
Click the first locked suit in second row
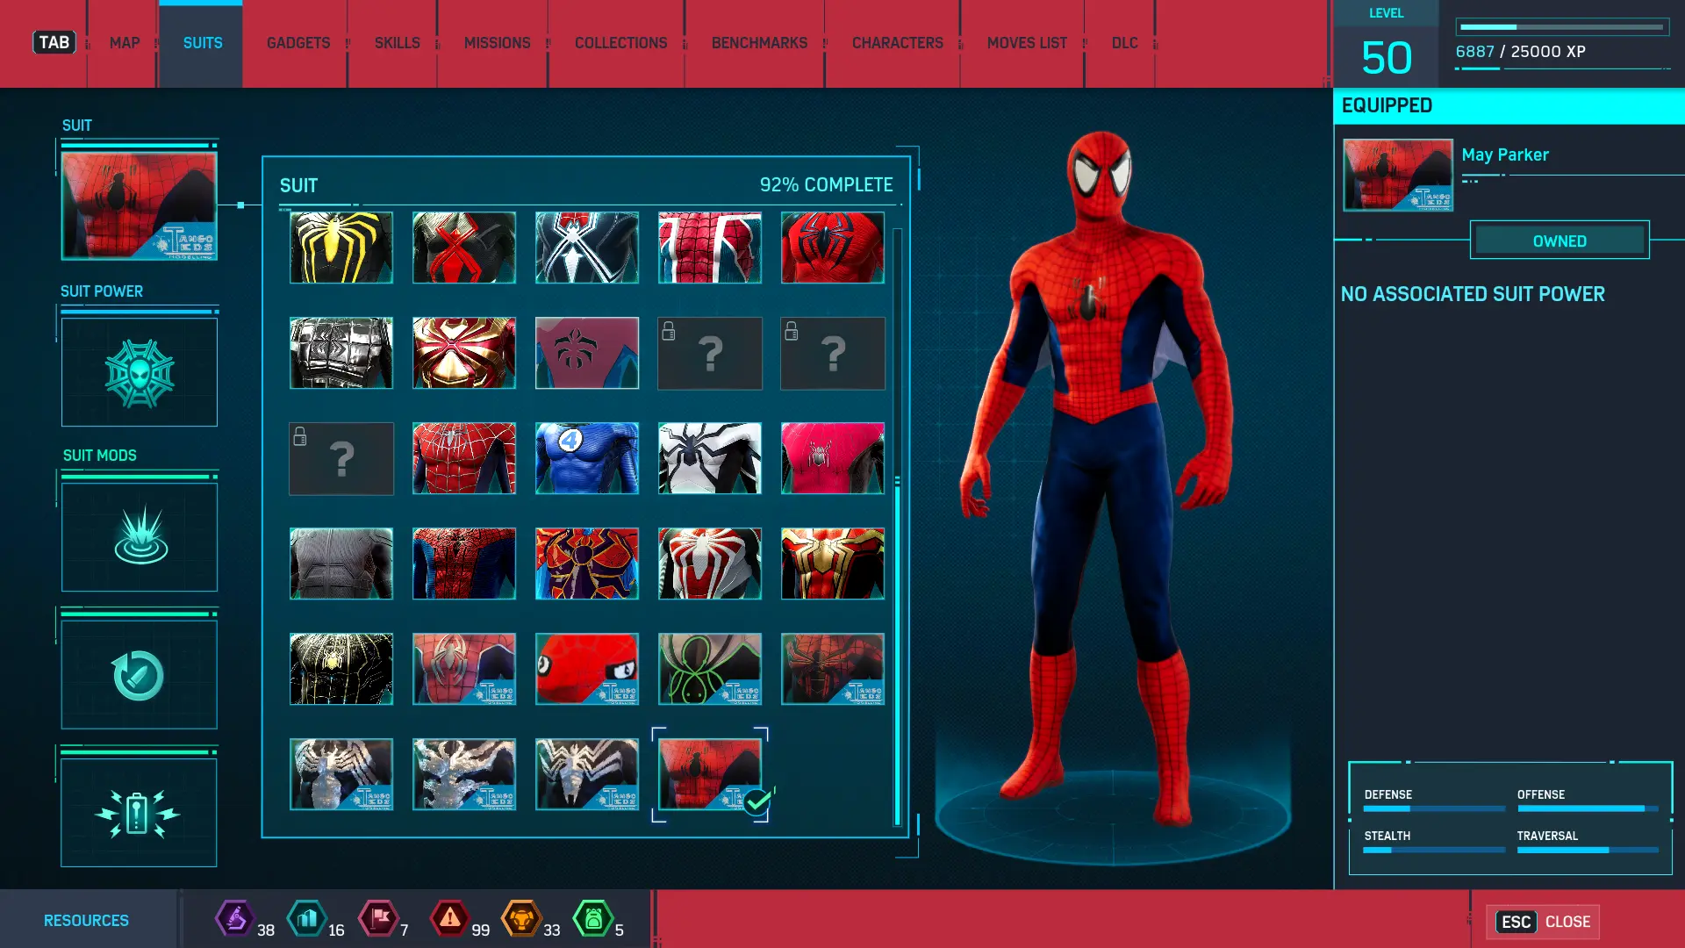710,353
